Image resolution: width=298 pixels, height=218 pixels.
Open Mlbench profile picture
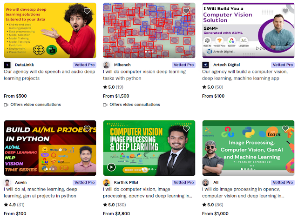click(x=107, y=65)
